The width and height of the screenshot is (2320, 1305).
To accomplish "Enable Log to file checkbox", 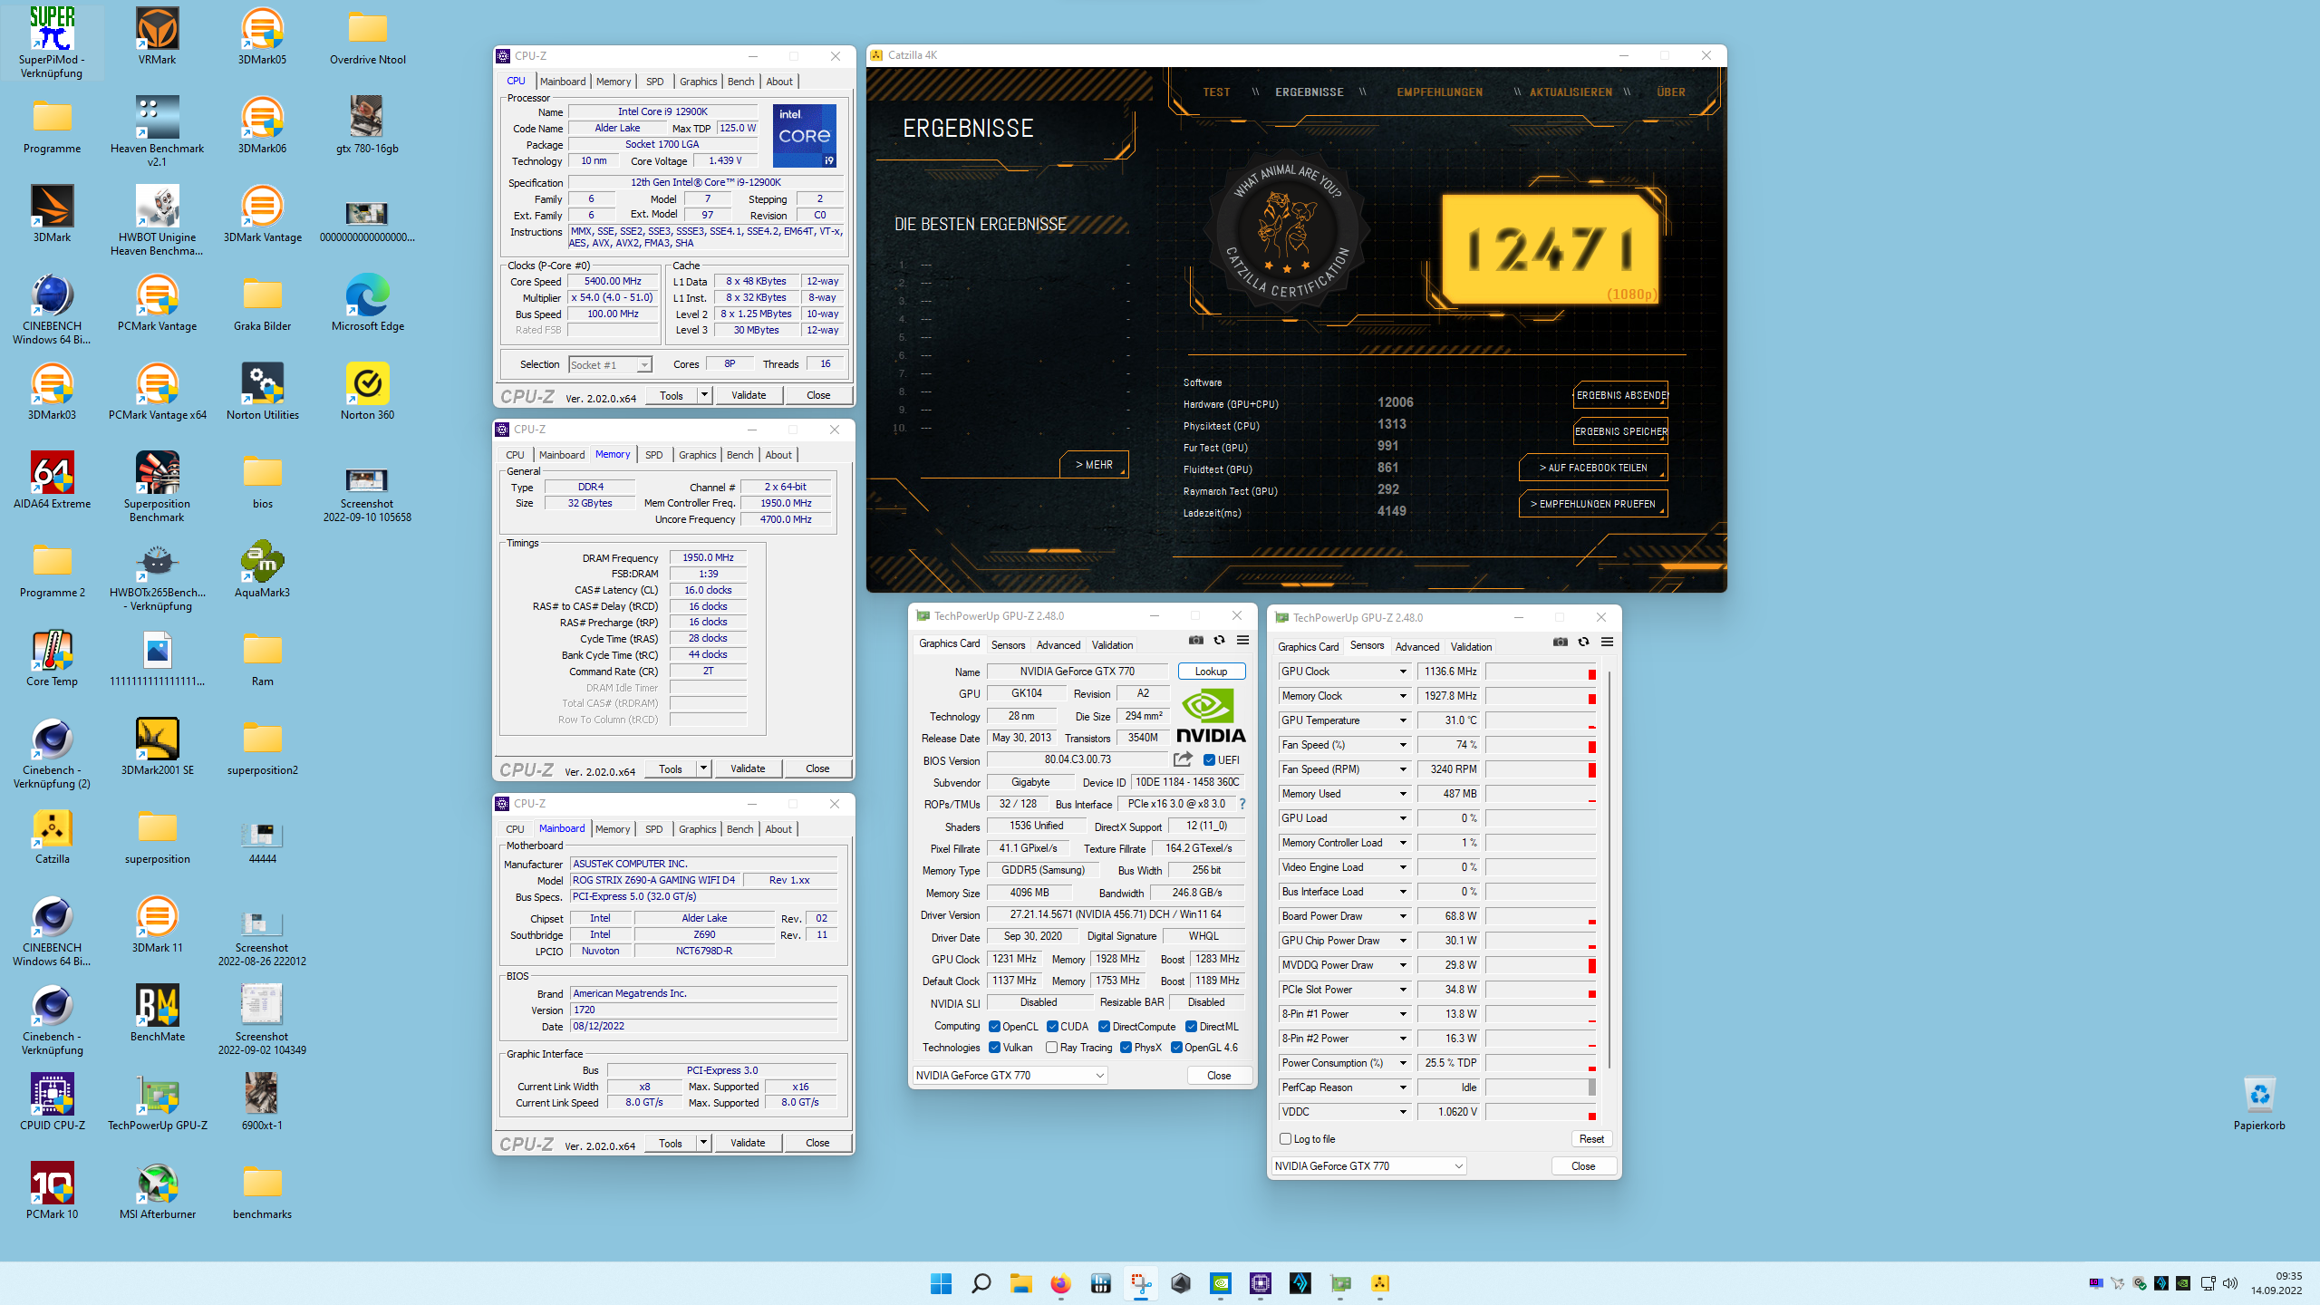I will coord(1285,1138).
